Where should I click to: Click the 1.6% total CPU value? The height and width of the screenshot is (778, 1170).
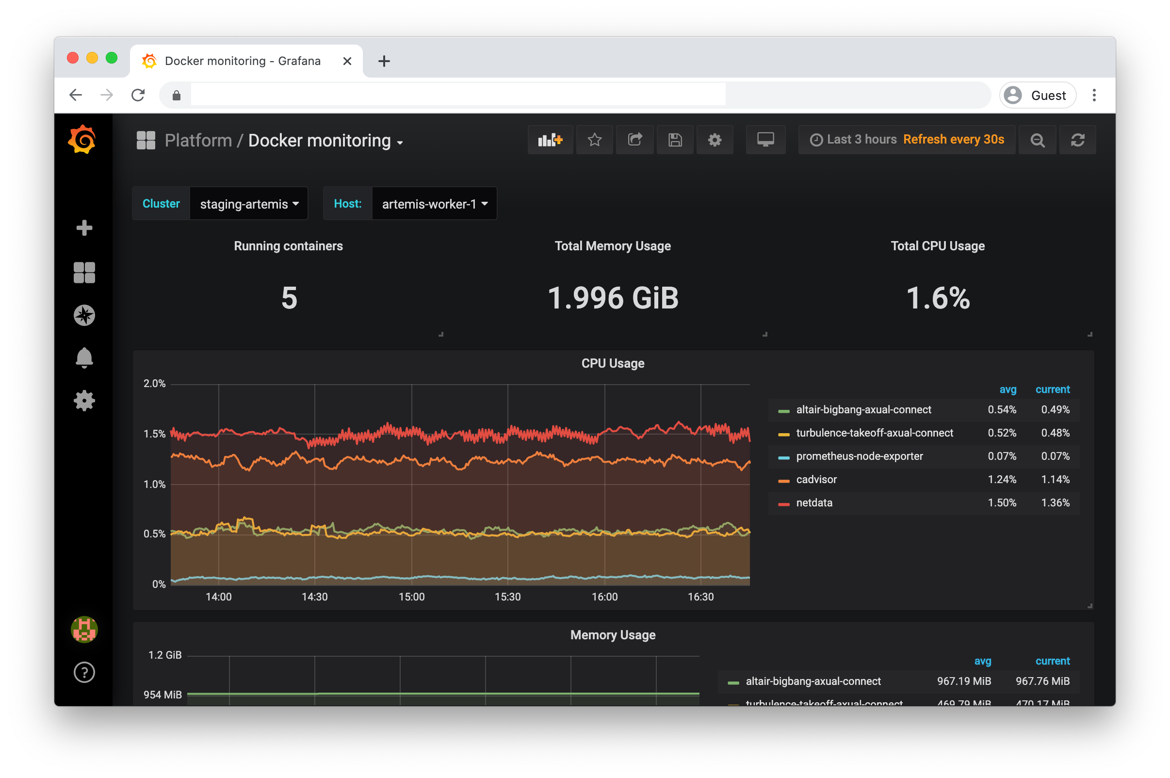tap(938, 298)
